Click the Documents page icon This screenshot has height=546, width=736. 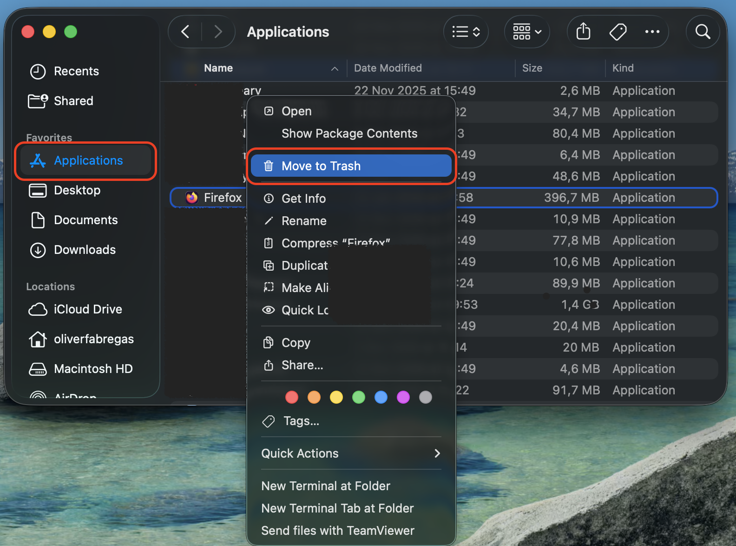pos(38,220)
